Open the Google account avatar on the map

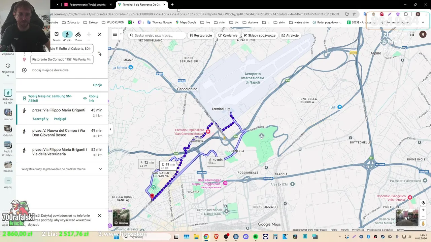click(x=423, y=34)
